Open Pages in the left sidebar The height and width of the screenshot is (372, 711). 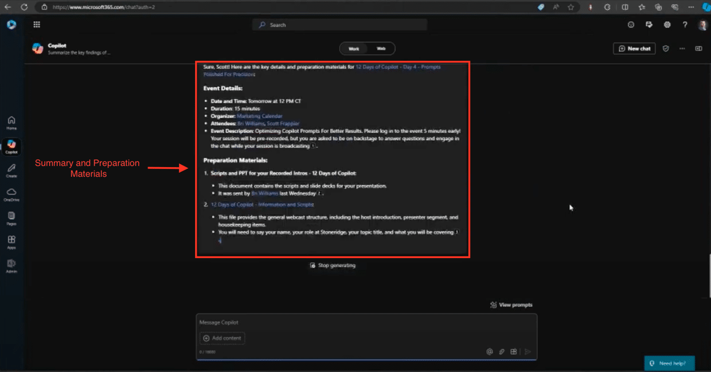tap(11, 217)
